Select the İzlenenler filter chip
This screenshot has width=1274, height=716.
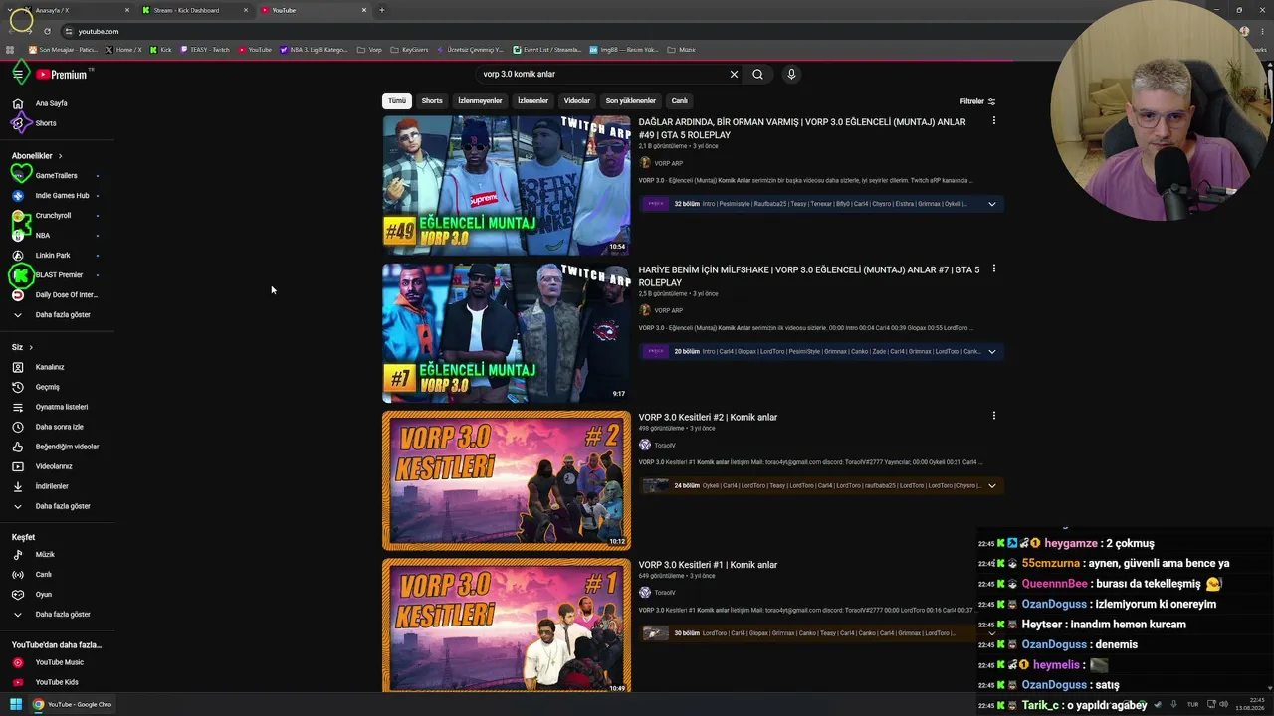(532, 101)
